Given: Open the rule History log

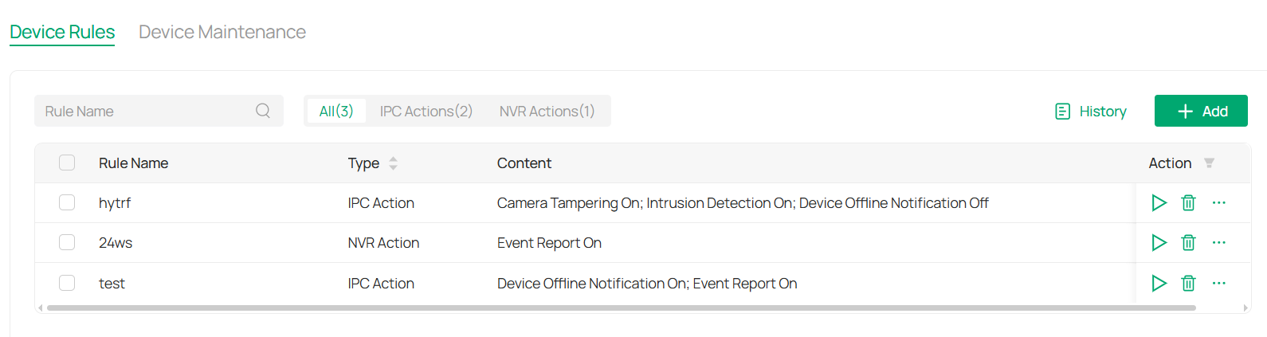Looking at the screenshot, I should pyautogui.click(x=1090, y=112).
